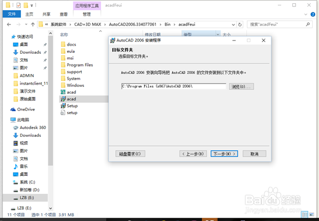Open the eula folder
319x221 pixels.
point(68,51)
